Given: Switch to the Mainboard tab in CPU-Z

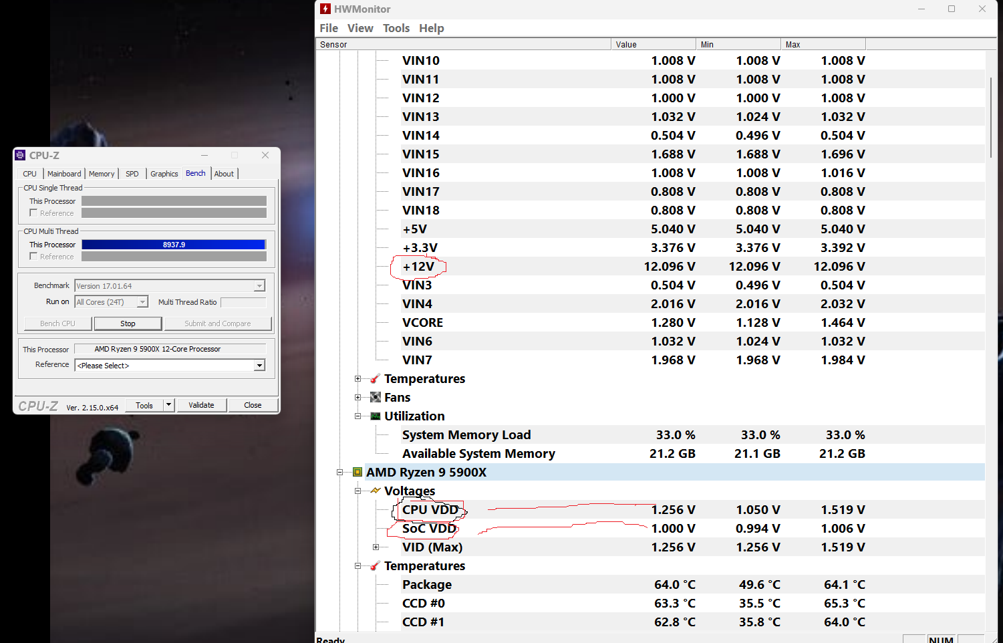Looking at the screenshot, I should click(x=64, y=174).
